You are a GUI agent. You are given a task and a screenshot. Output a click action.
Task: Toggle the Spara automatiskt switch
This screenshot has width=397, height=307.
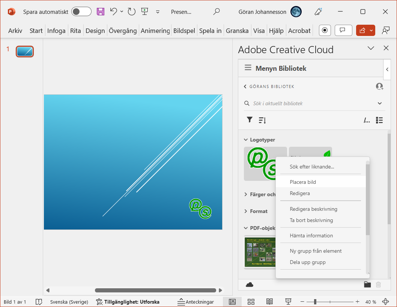pyautogui.click(x=81, y=12)
